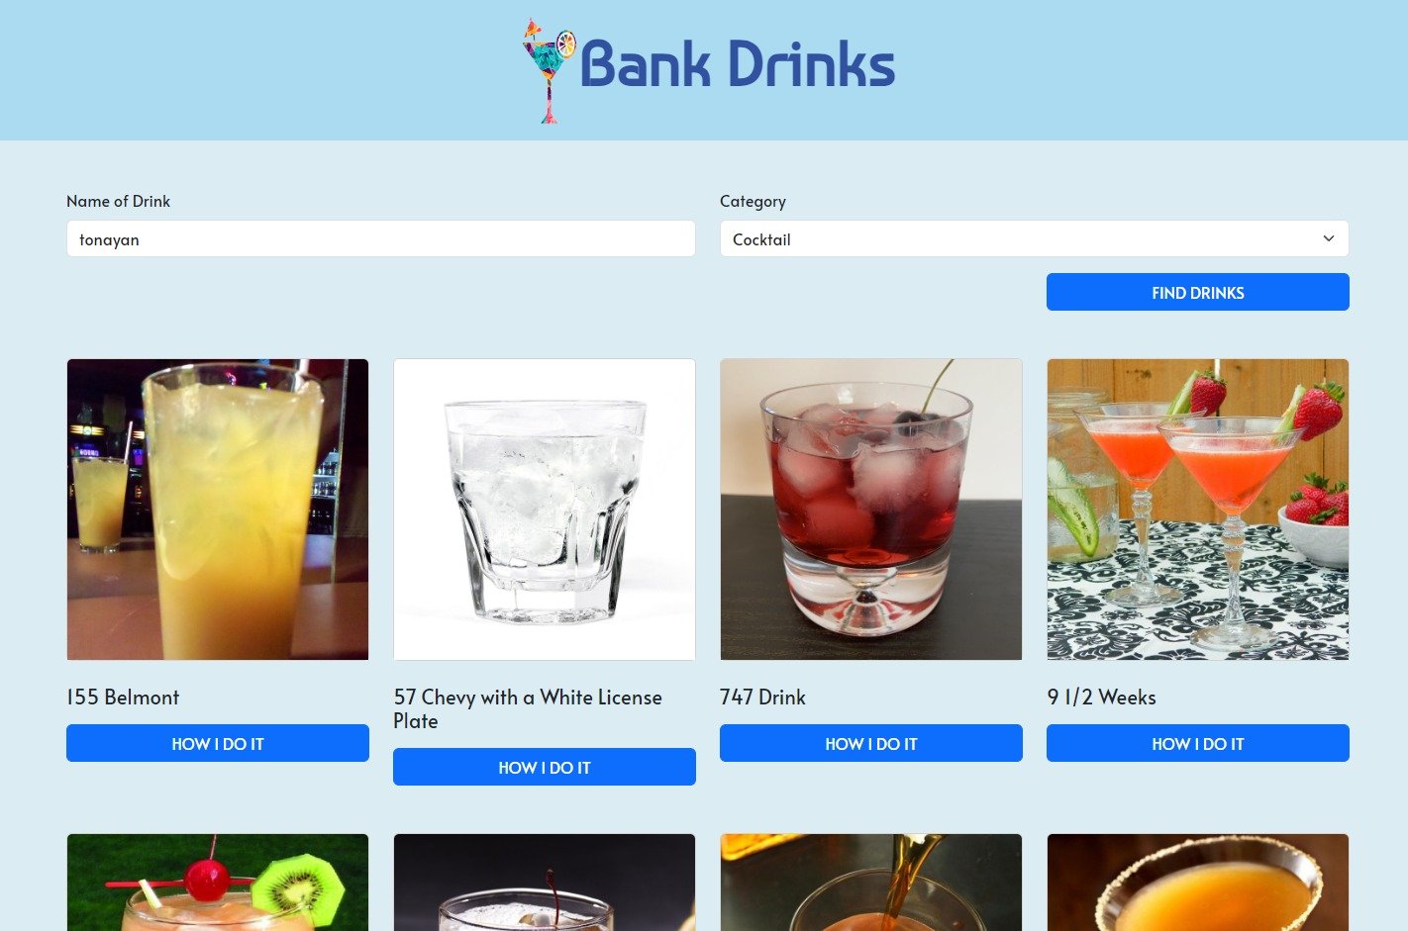Click HOW I DO IT for 9 1/2 Weeks
1408x931 pixels.
(1198, 743)
